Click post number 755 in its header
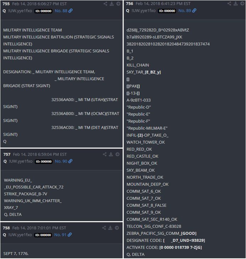 click(6, 4)
